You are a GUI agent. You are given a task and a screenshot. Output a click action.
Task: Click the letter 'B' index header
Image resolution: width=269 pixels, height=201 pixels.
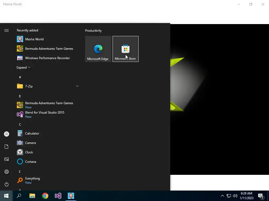tap(20, 96)
